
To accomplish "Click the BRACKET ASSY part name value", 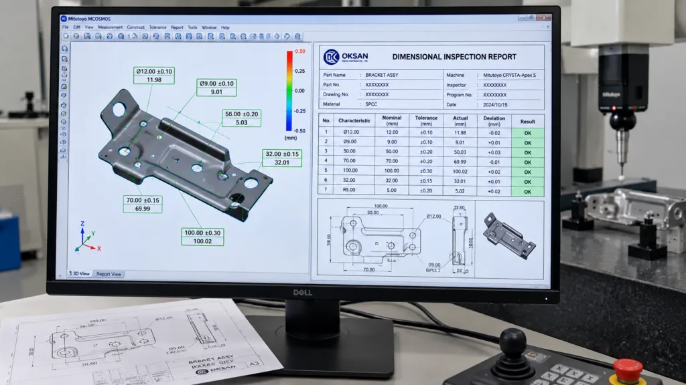I will coord(381,75).
